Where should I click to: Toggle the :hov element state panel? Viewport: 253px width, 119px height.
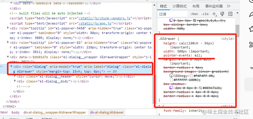point(194,14)
